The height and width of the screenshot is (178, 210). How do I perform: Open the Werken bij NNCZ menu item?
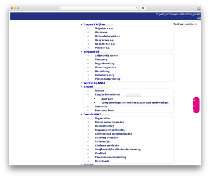point(94,83)
